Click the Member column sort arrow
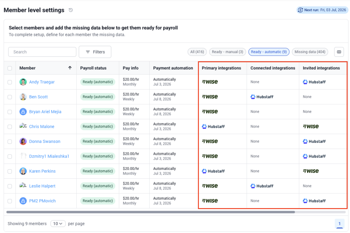350x233 pixels. click(70, 68)
